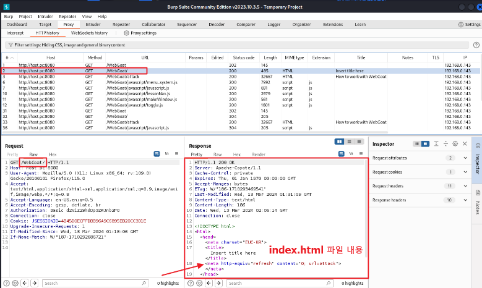Switch to the Intruder tab
This screenshot has height=288, width=482.
click(x=93, y=25)
